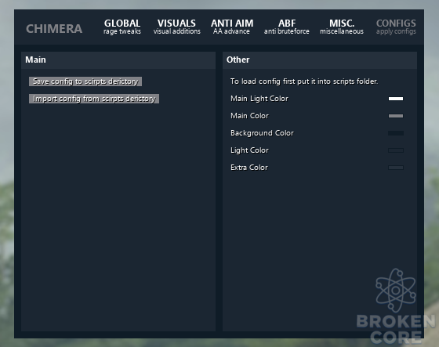Click the CHIMERA logo title
The width and height of the screenshot is (439, 347).
[x=54, y=28]
